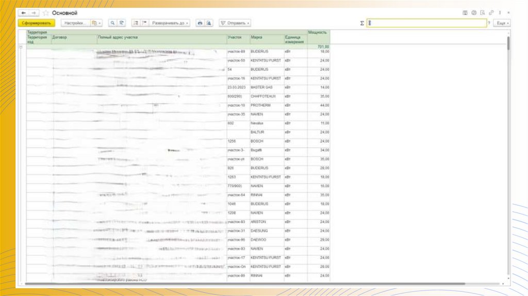
Task: Print the report using printer icon
Action: (200, 23)
